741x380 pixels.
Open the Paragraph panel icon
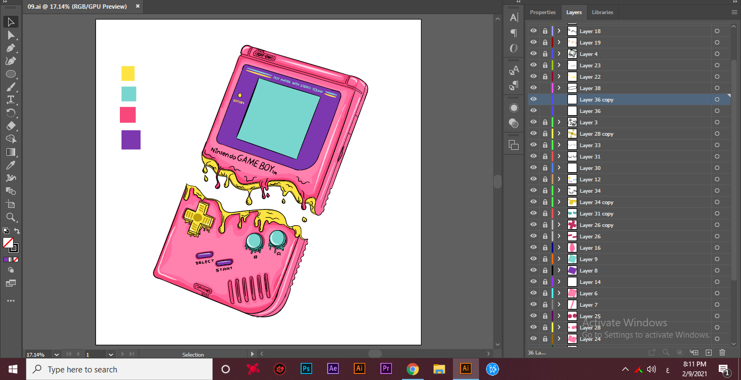pyautogui.click(x=514, y=33)
